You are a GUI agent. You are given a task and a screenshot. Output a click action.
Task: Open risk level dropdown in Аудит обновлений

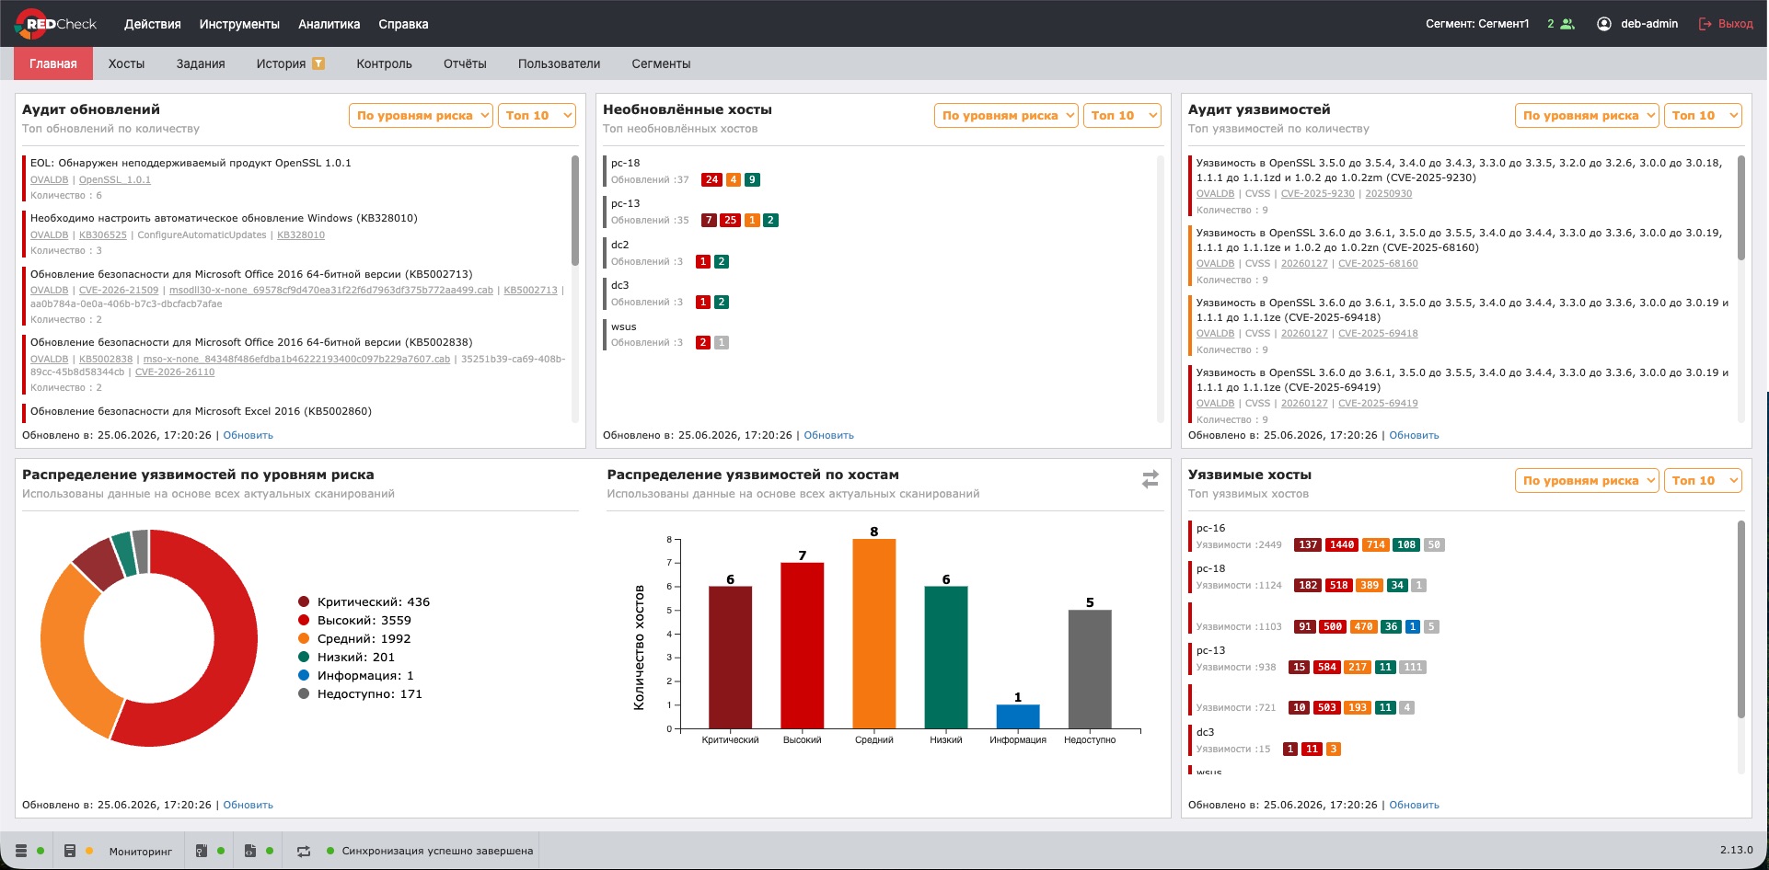point(422,115)
